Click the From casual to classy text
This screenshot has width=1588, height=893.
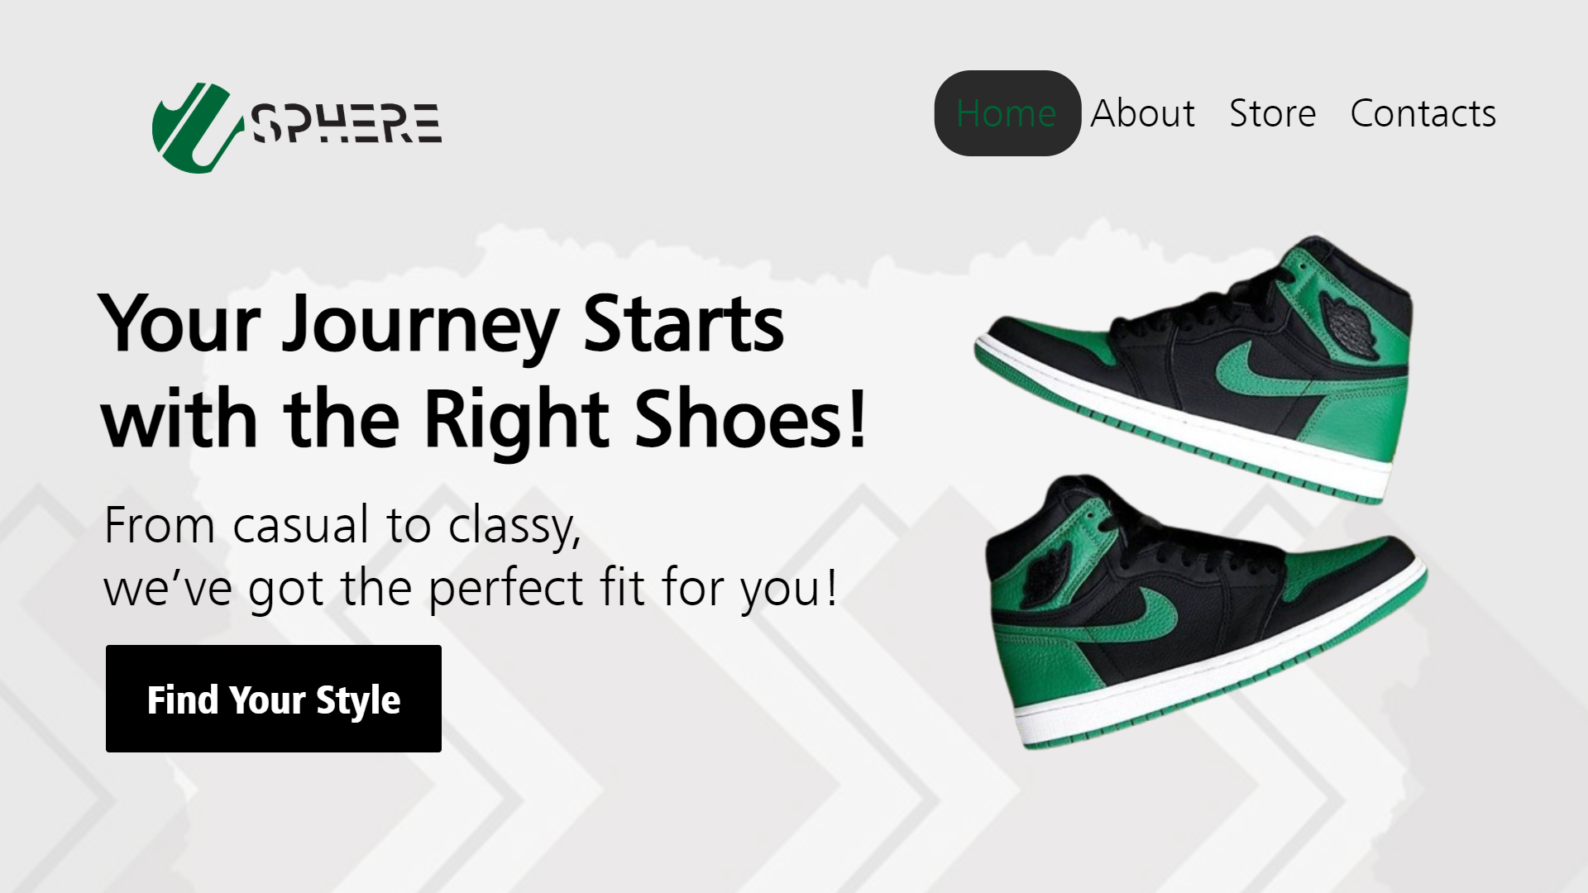click(x=342, y=524)
